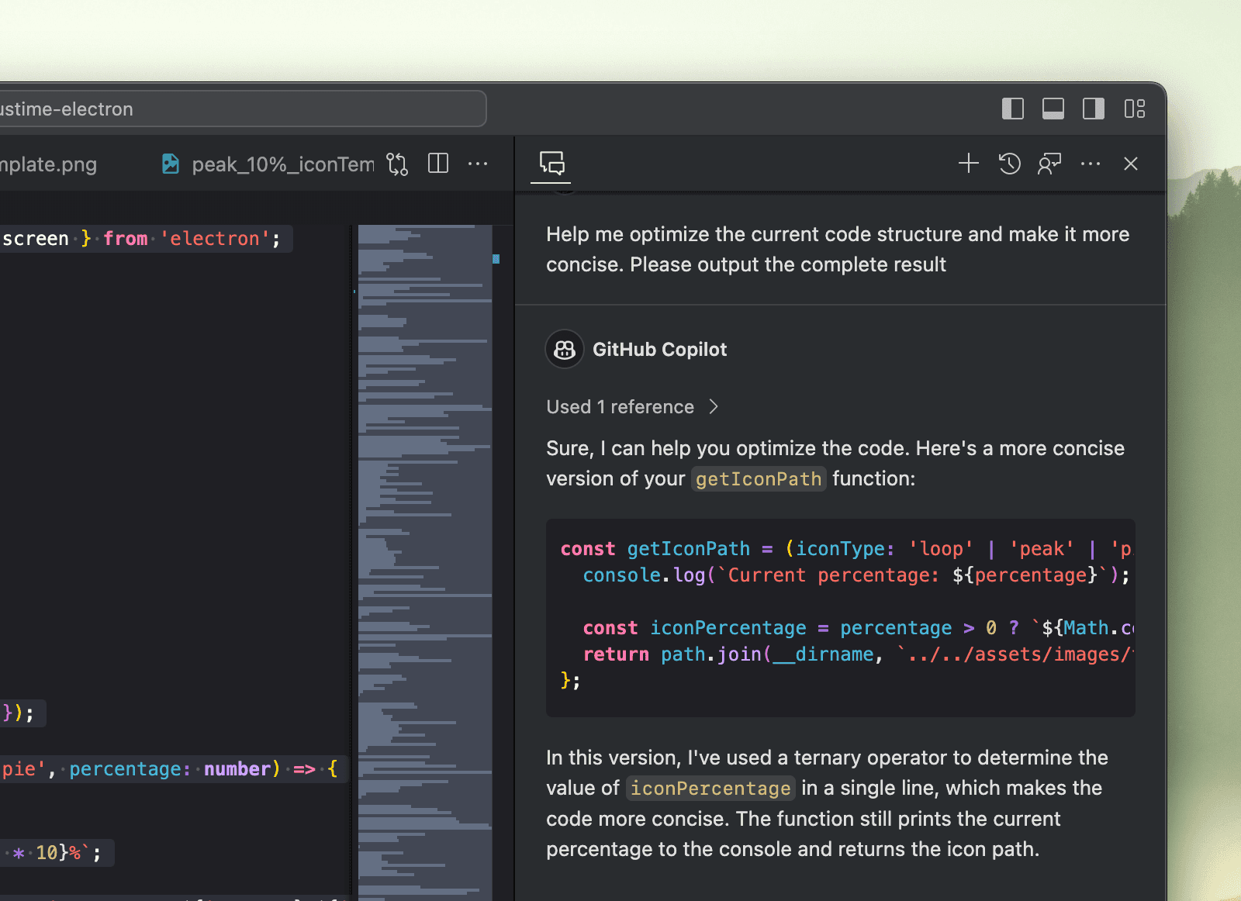This screenshot has width=1241, height=901.
Task: Start a new chat with plus icon
Action: 968,164
